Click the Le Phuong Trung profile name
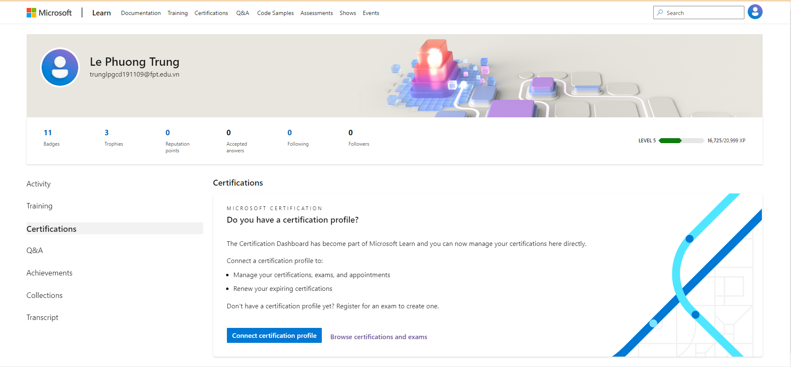The width and height of the screenshot is (791, 367). (134, 62)
